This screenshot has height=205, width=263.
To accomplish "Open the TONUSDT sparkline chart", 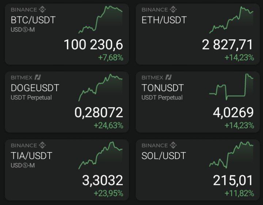I will click(x=231, y=87).
